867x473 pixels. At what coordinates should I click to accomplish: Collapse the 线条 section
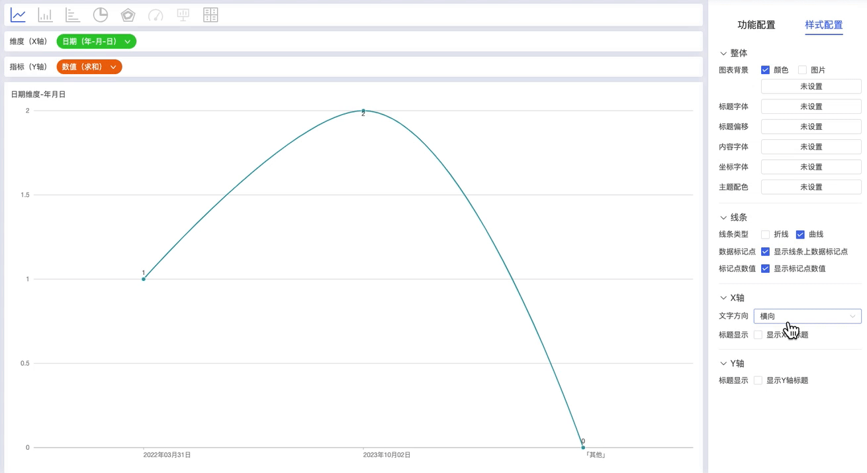point(723,217)
